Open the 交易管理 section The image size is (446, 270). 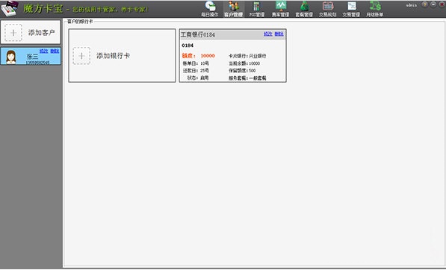coord(351,9)
